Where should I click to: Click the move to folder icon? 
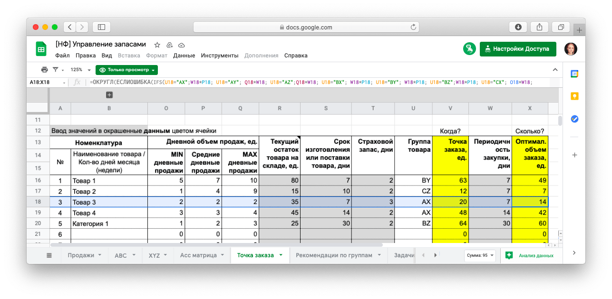point(169,45)
